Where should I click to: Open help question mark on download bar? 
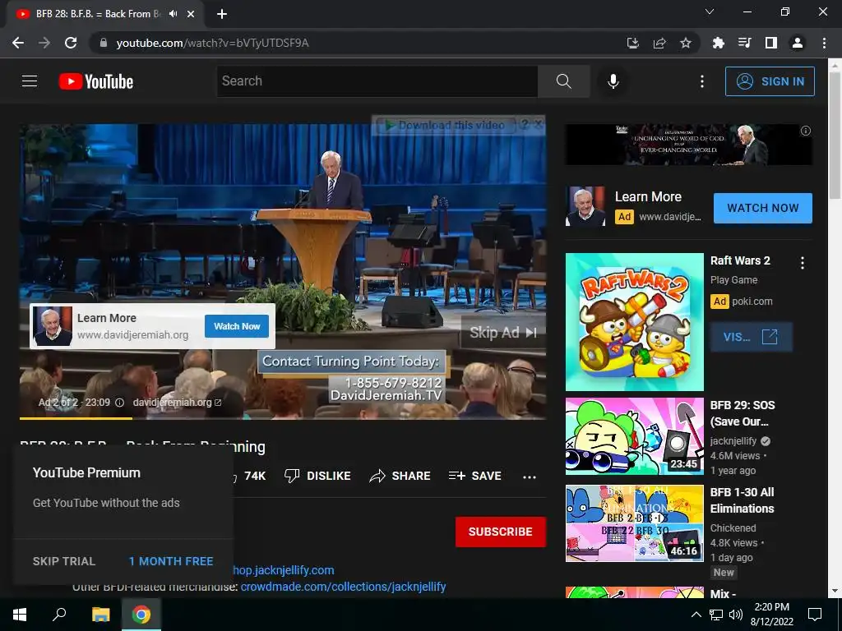(525, 125)
